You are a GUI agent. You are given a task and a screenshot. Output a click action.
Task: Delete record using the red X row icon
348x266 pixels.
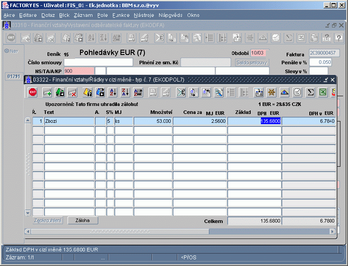pos(72,92)
